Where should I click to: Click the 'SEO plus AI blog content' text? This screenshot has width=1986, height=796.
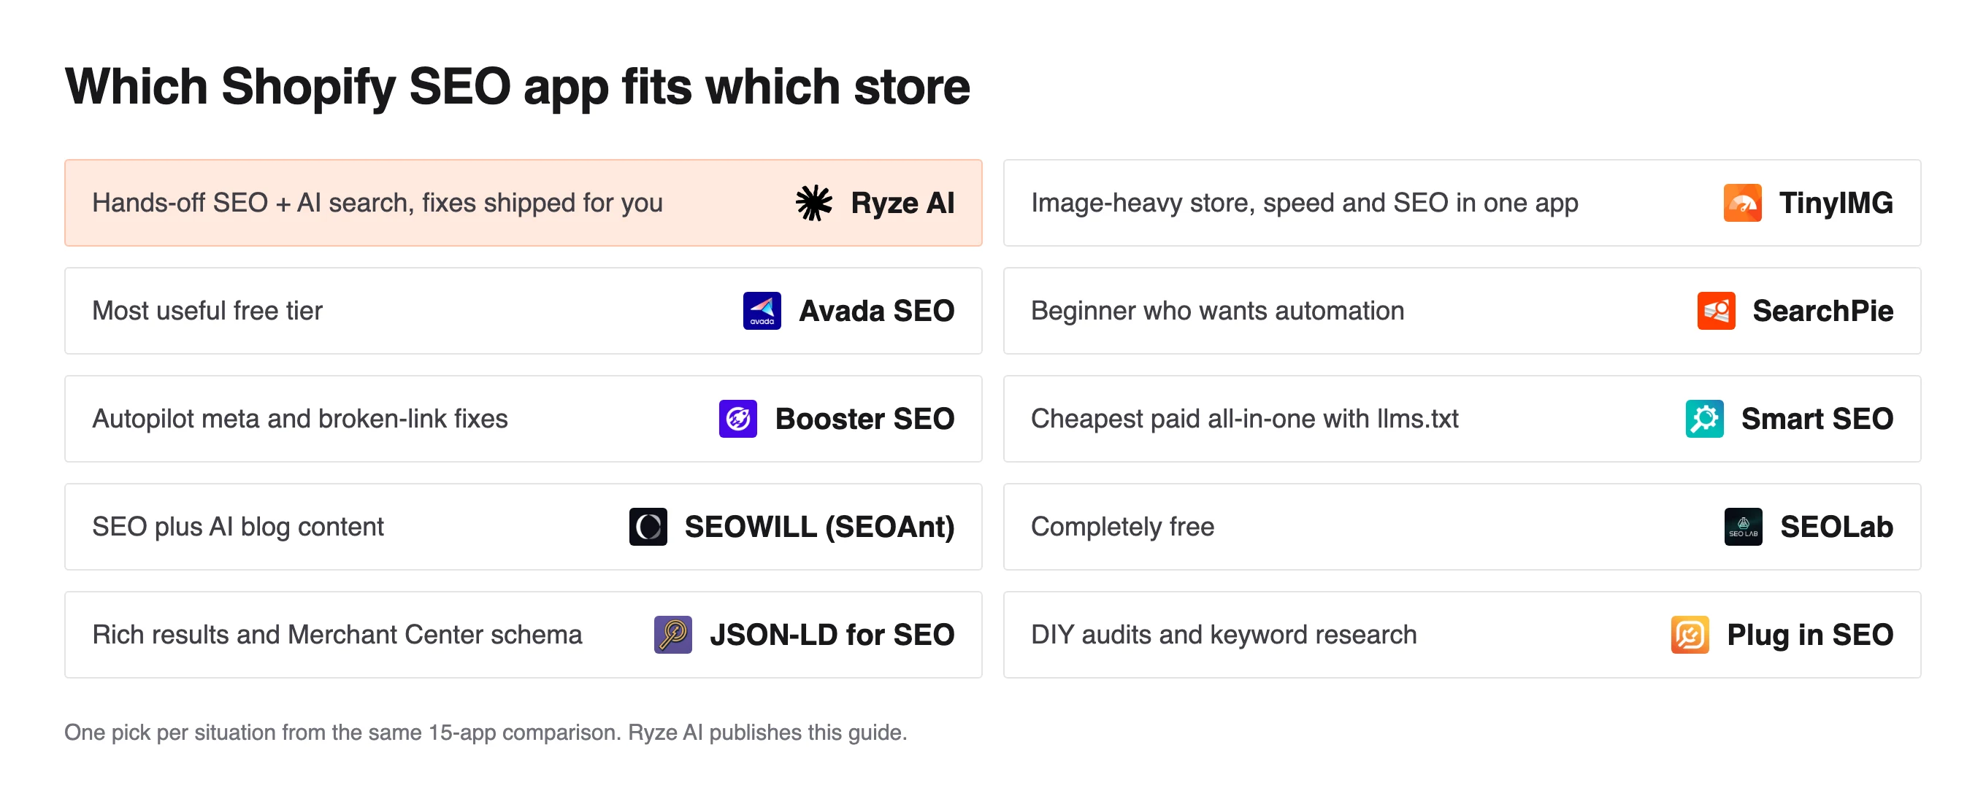tap(237, 526)
